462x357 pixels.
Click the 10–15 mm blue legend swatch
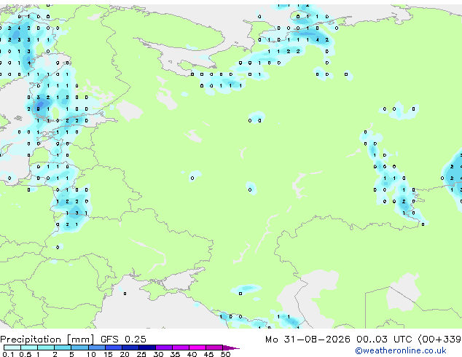96,348
